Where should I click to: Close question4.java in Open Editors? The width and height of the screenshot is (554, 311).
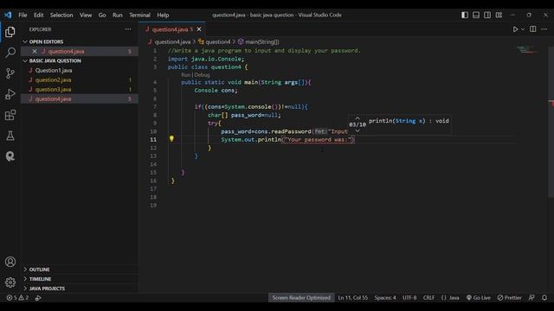click(x=35, y=51)
